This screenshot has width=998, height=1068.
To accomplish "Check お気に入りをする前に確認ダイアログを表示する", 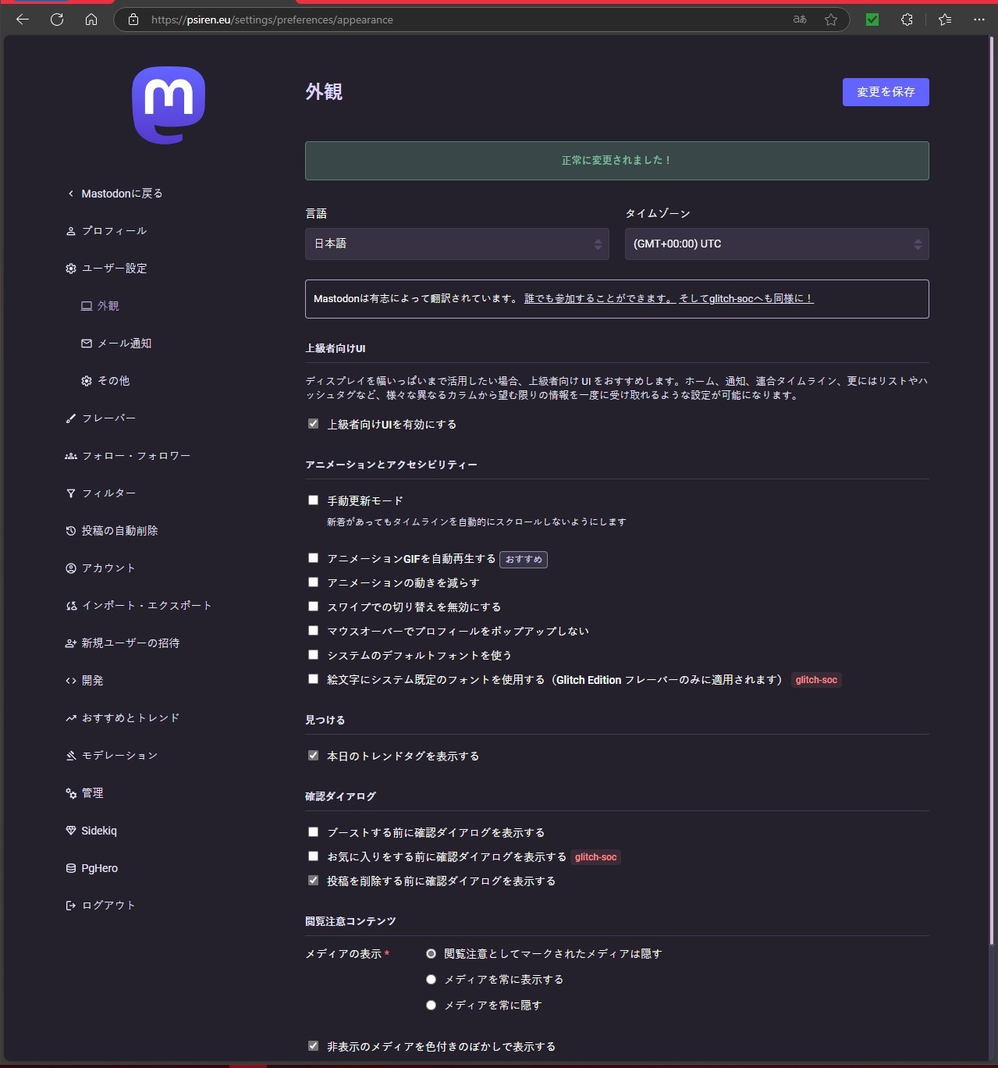I will tap(313, 856).
